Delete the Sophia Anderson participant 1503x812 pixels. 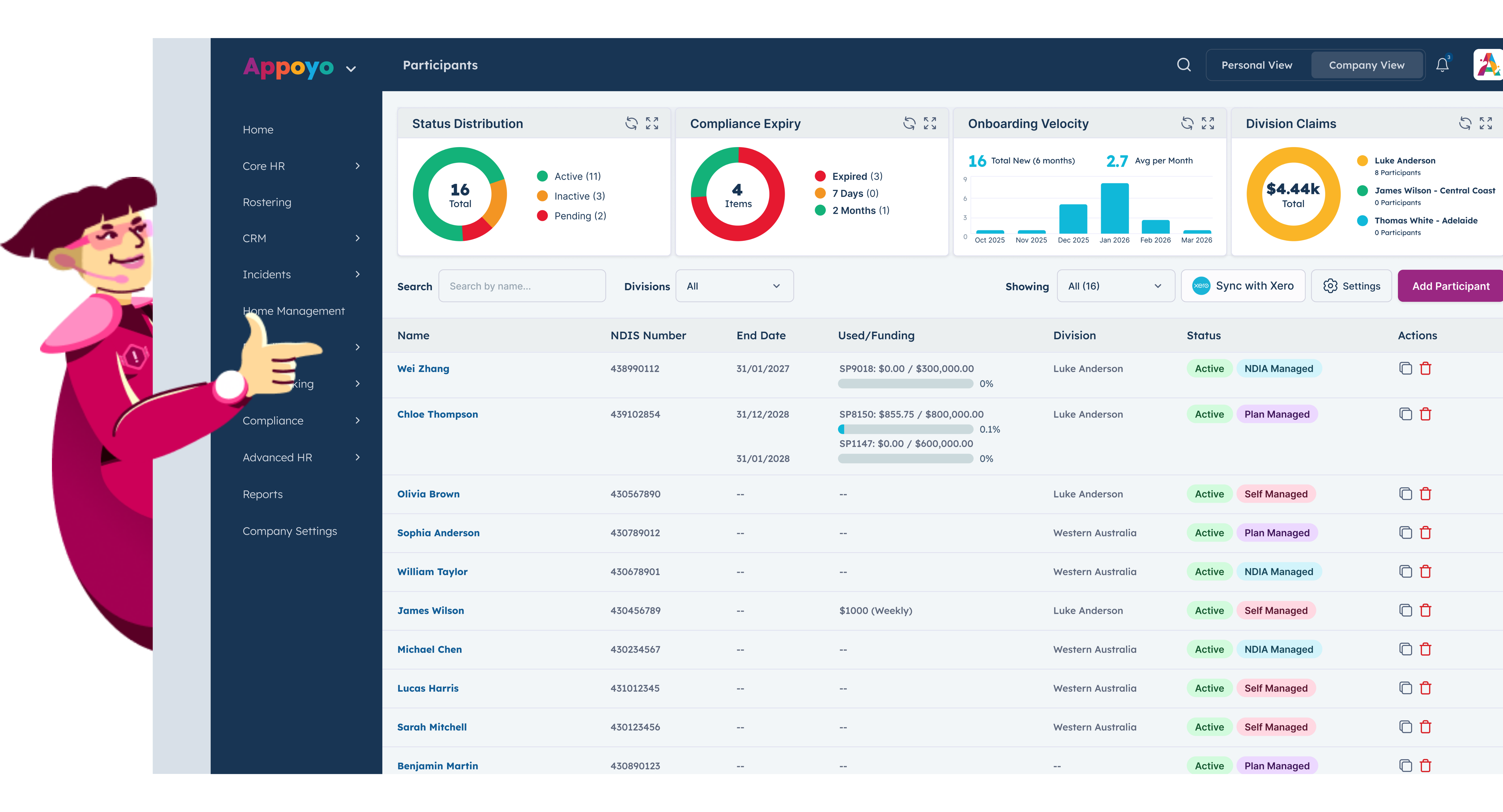(x=1425, y=532)
